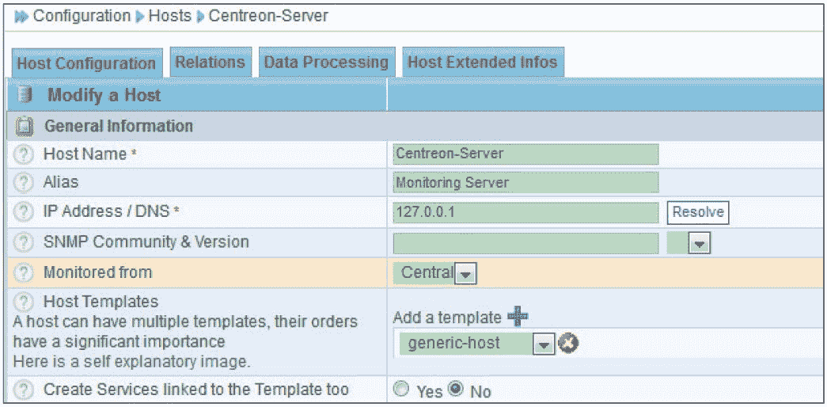Switch to the Relations tab
Screen dimensions: 827x407
210,63
